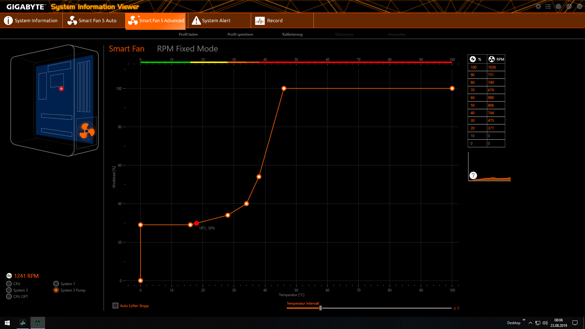This screenshot has width=585, height=329.
Task: Open the list menu icon in title bar
Action: point(548,6)
